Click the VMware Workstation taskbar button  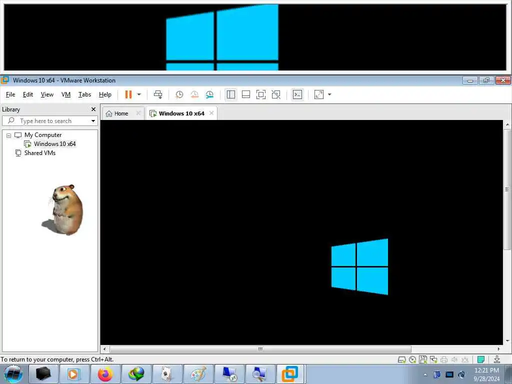[x=290, y=374]
